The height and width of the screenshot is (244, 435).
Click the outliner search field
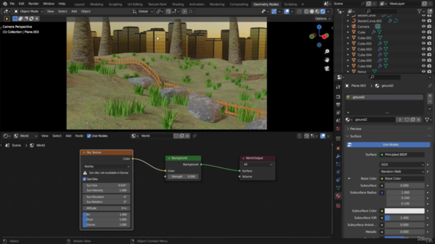coord(381,12)
